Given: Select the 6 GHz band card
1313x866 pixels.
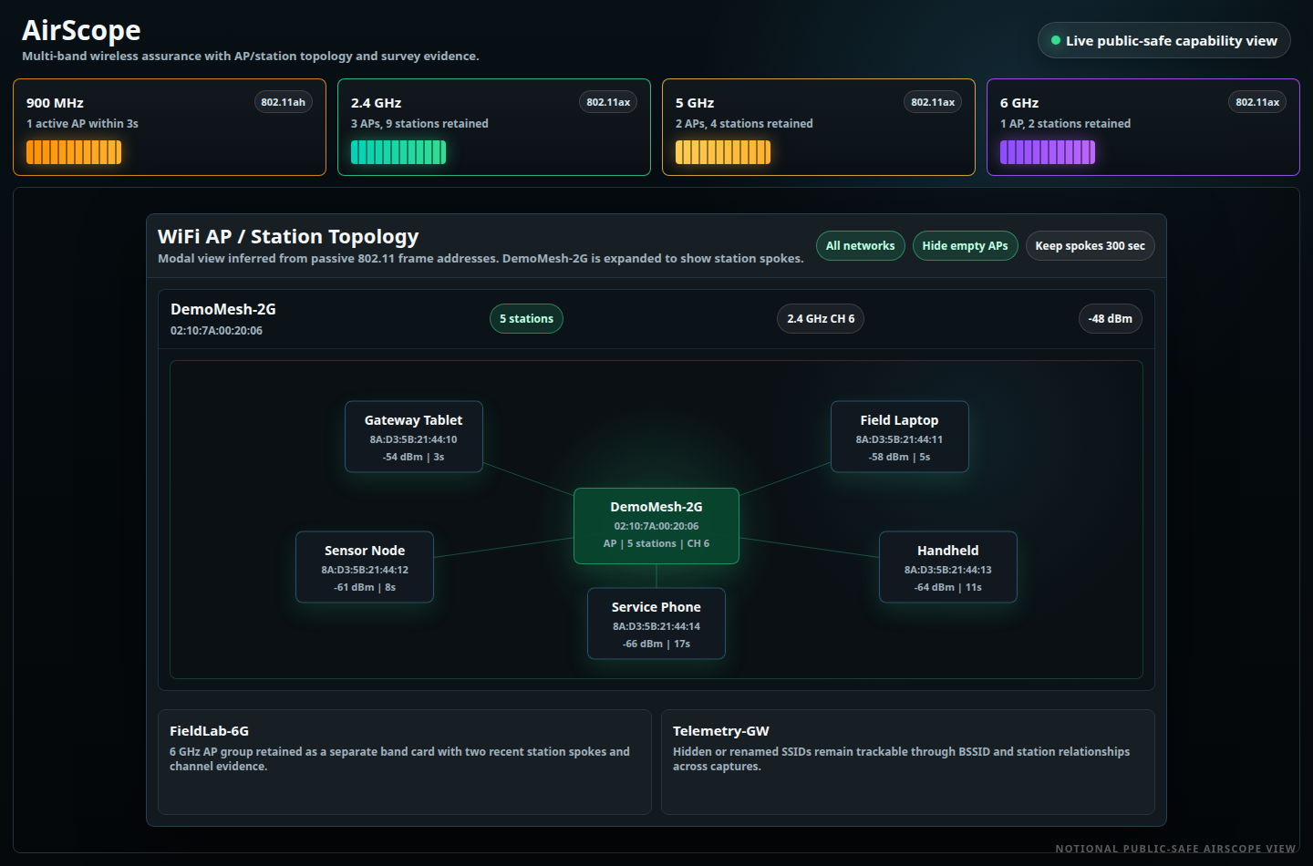Looking at the screenshot, I should tap(1143, 127).
